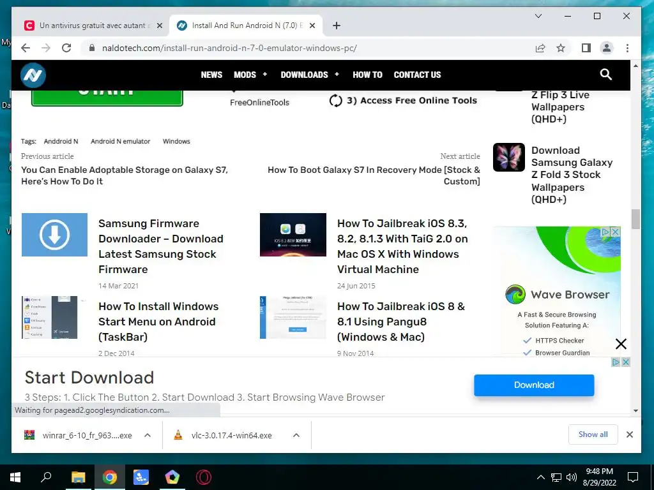Open Galaxy Z Fold 3 Stock Wallpapers link
The width and height of the screenshot is (654, 490).
pos(572,175)
